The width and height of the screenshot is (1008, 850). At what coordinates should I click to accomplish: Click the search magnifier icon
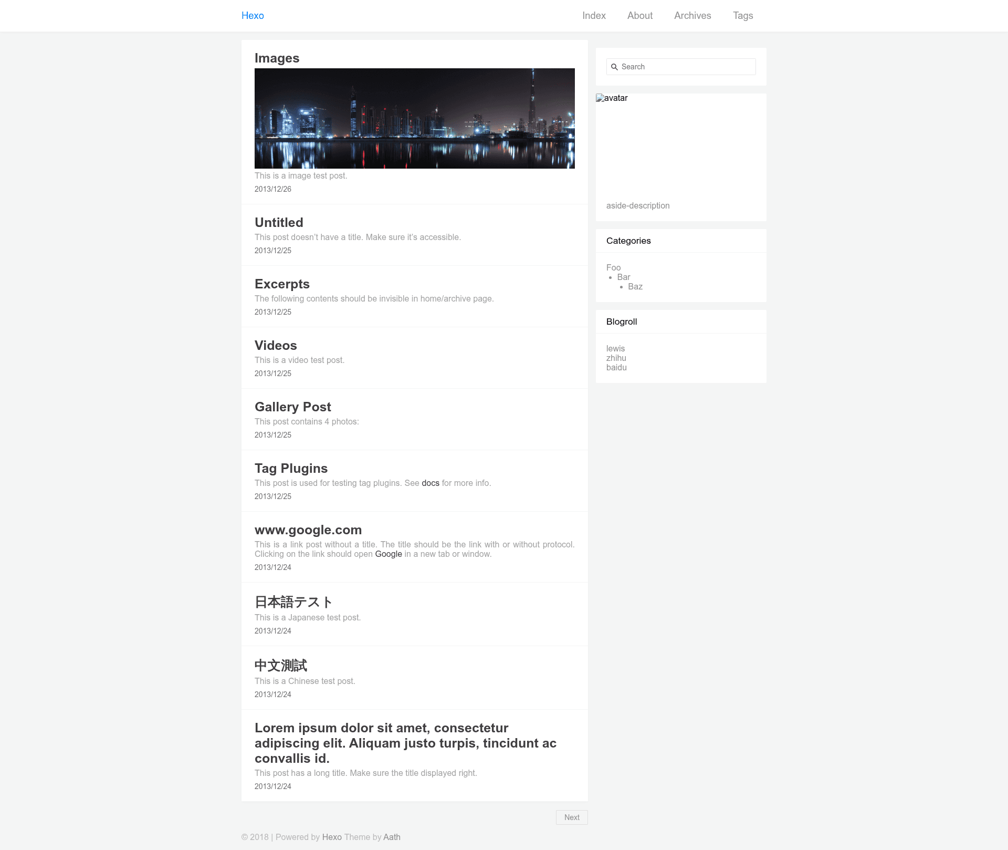tap(614, 67)
